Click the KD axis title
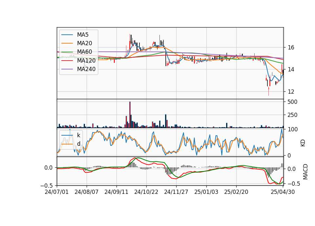315x226 pixels. click(303, 143)
